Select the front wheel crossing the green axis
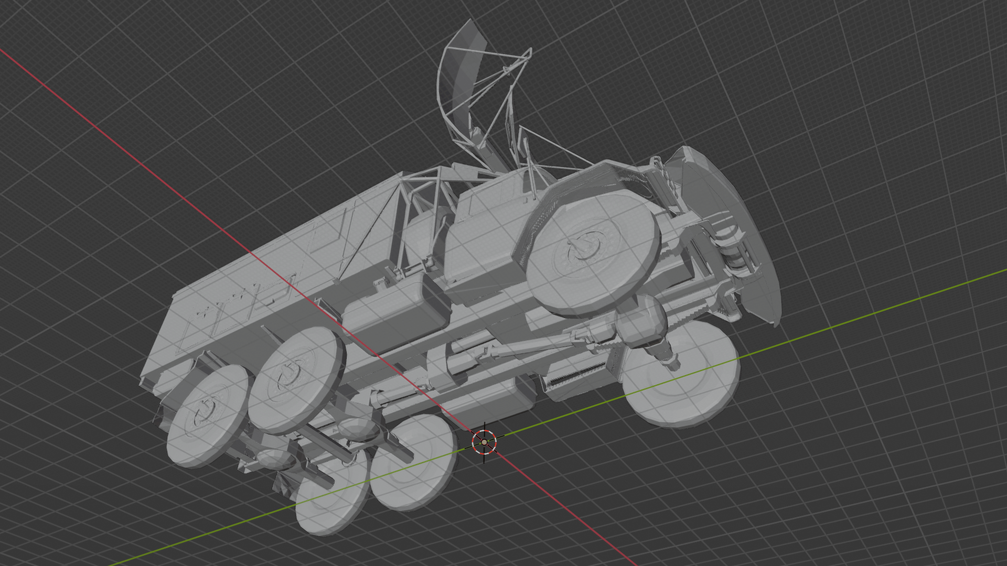 [681, 374]
